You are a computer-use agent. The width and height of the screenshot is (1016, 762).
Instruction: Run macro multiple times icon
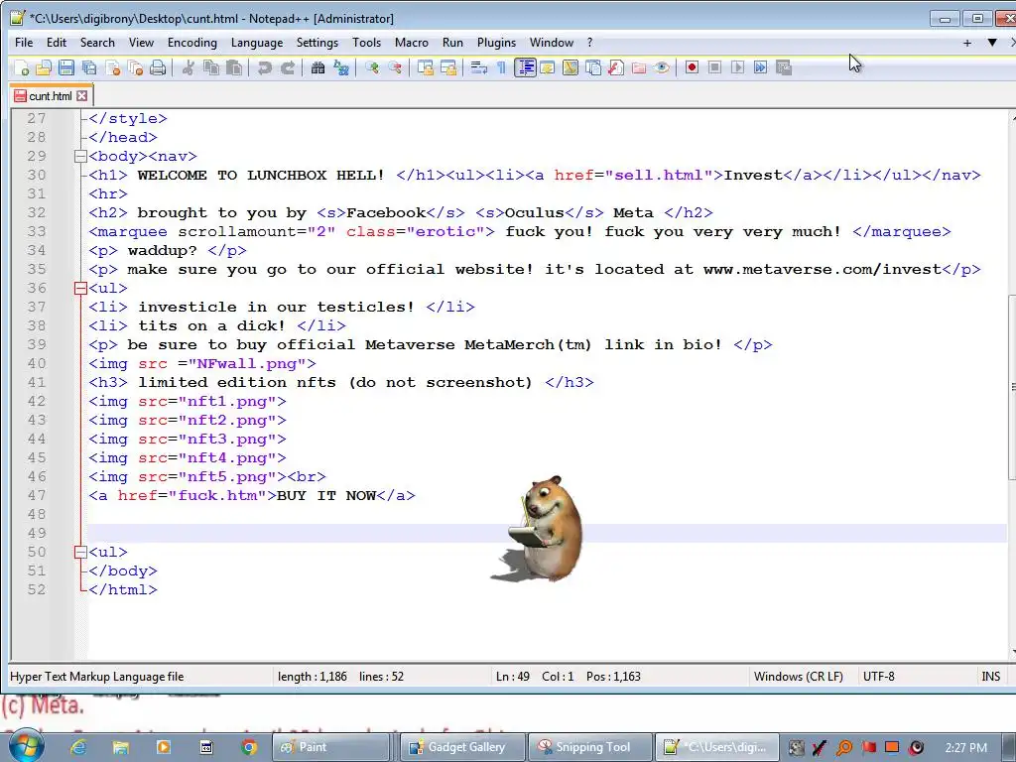point(761,67)
